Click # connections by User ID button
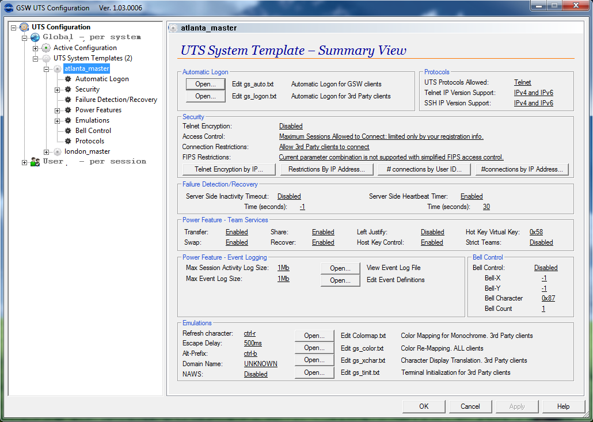 coord(424,169)
